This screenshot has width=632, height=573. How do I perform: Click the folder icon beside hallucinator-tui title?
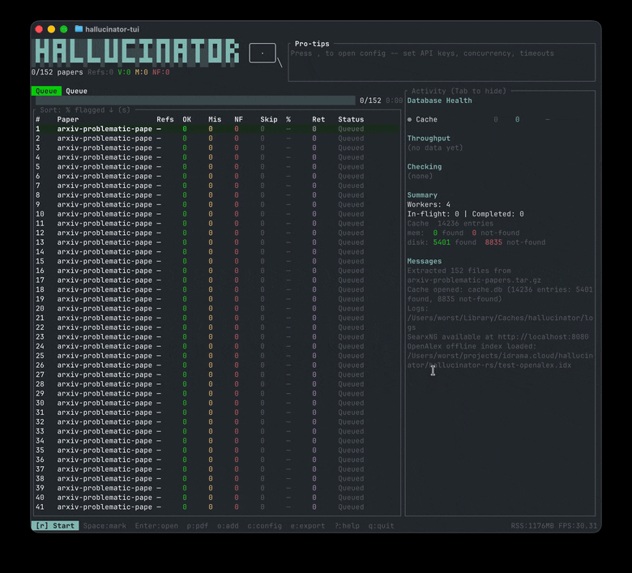click(79, 29)
